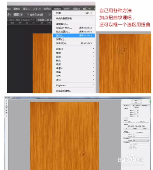
Task: Click the Subtract from Selection mask option icon
Action: (x=136, y=126)
